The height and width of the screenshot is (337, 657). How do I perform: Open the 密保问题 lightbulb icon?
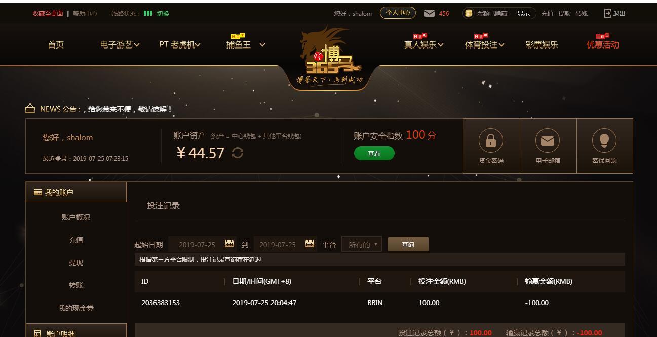pyautogui.click(x=604, y=141)
